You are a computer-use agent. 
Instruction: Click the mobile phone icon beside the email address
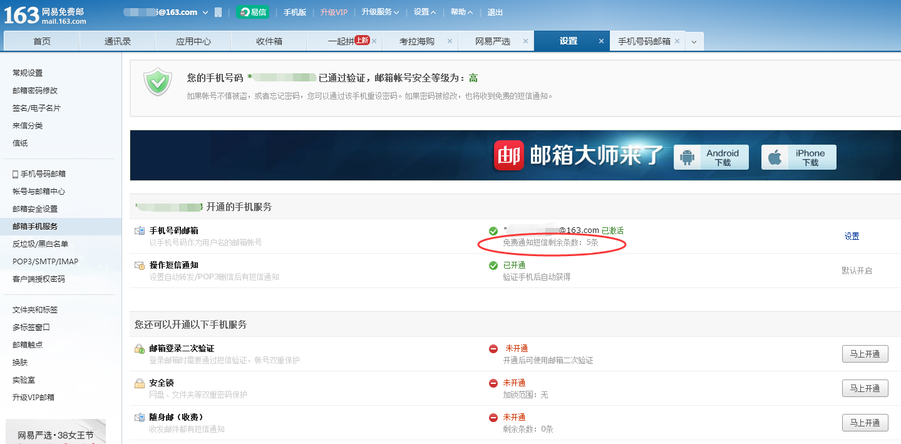click(218, 11)
